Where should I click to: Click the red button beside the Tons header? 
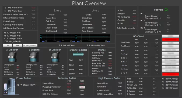(170, 39)
